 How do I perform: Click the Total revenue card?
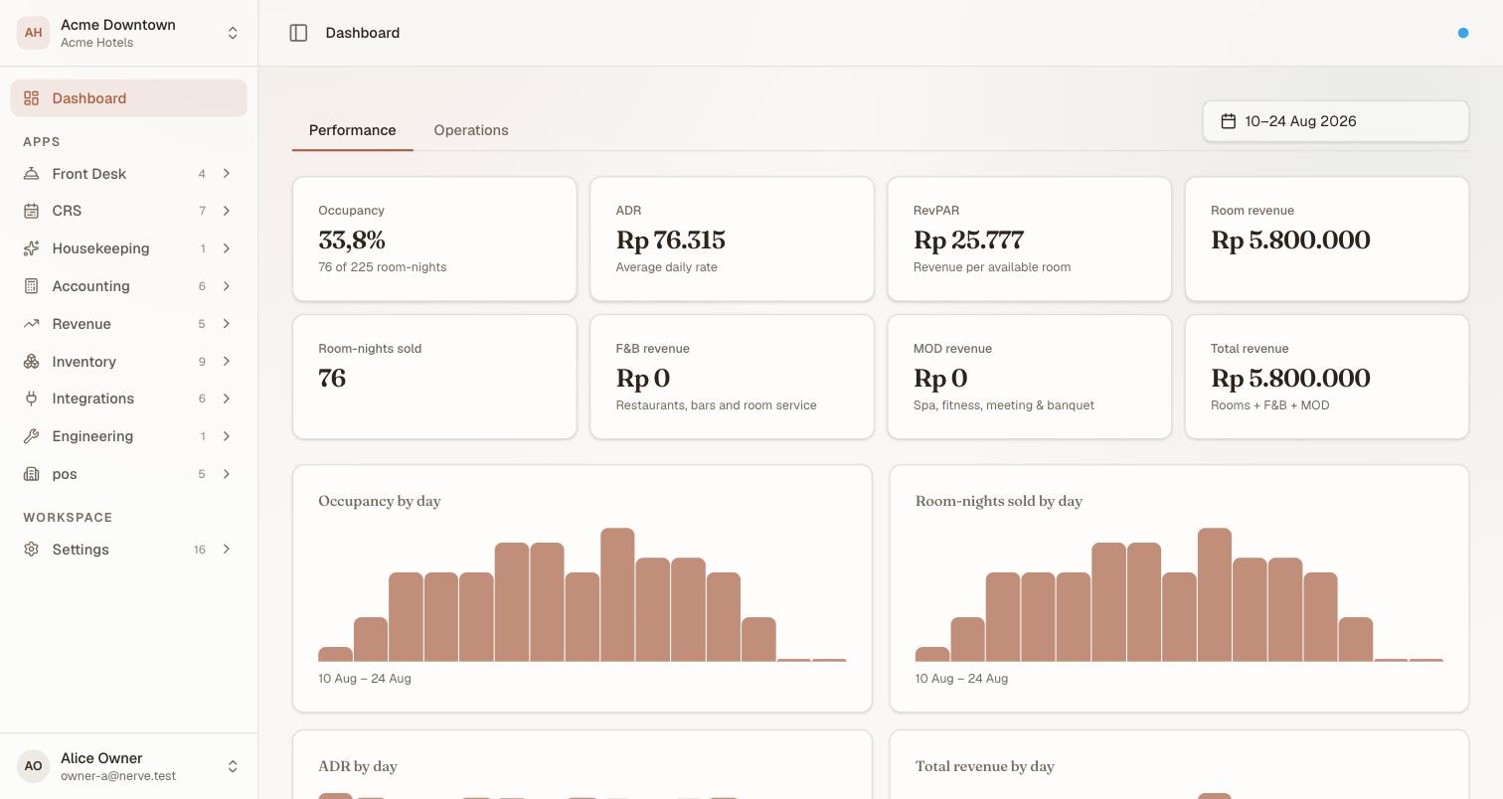pyautogui.click(x=1327, y=377)
